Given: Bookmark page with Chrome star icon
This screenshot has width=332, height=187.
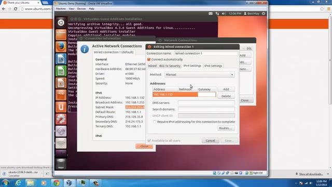Looking at the screenshot, I should click(322, 9).
